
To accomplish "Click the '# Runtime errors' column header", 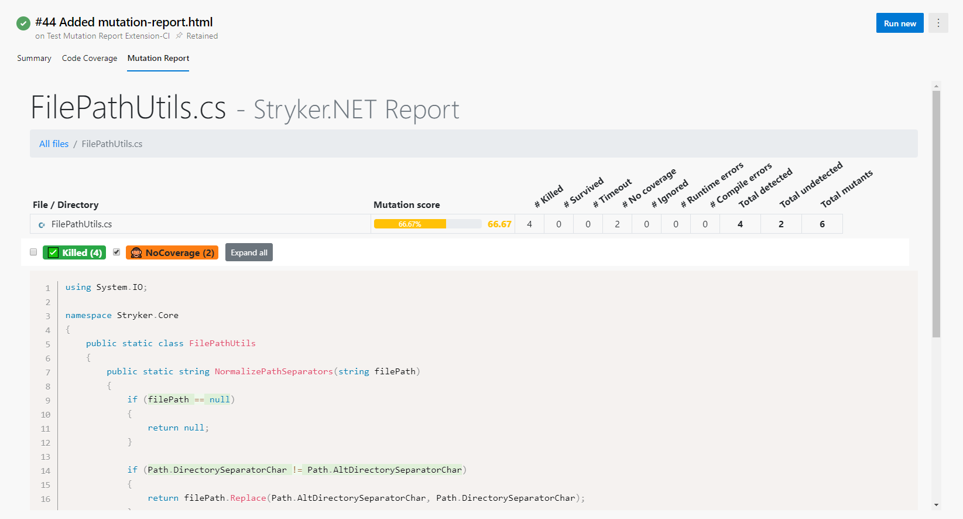I will (712, 185).
